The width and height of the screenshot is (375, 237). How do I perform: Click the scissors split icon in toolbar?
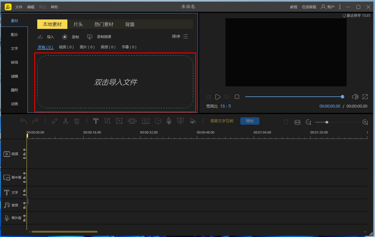coord(66,121)
